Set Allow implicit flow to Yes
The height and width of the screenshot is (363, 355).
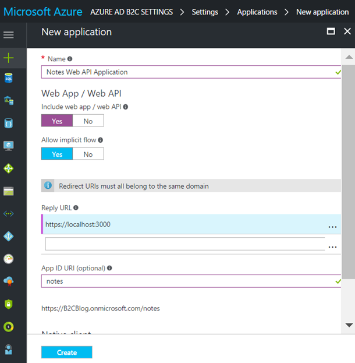pos(57,154)
